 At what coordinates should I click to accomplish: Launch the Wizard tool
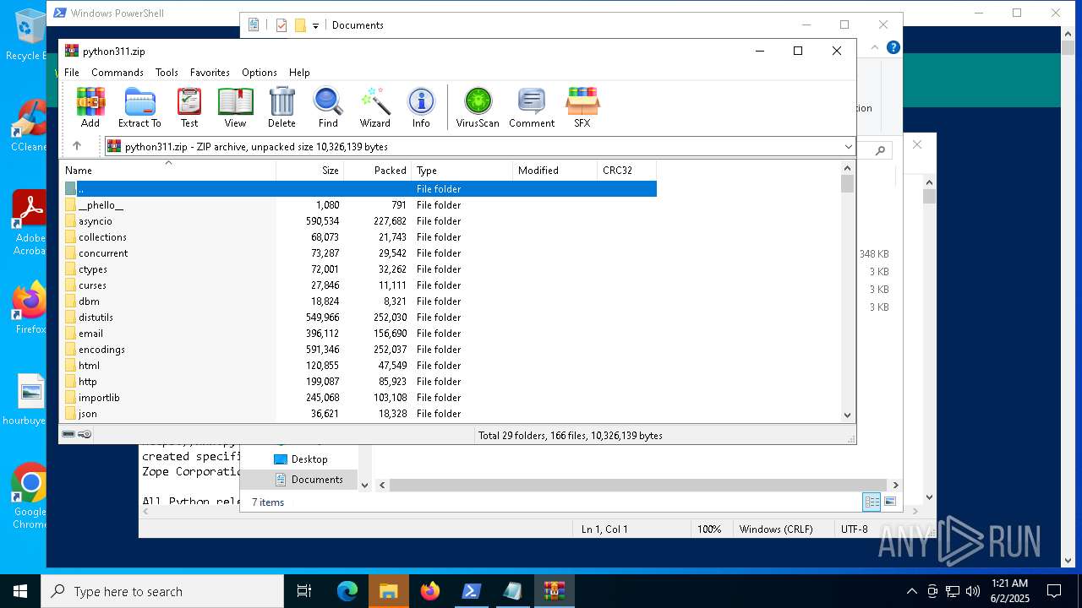click(x=374, y=107)
